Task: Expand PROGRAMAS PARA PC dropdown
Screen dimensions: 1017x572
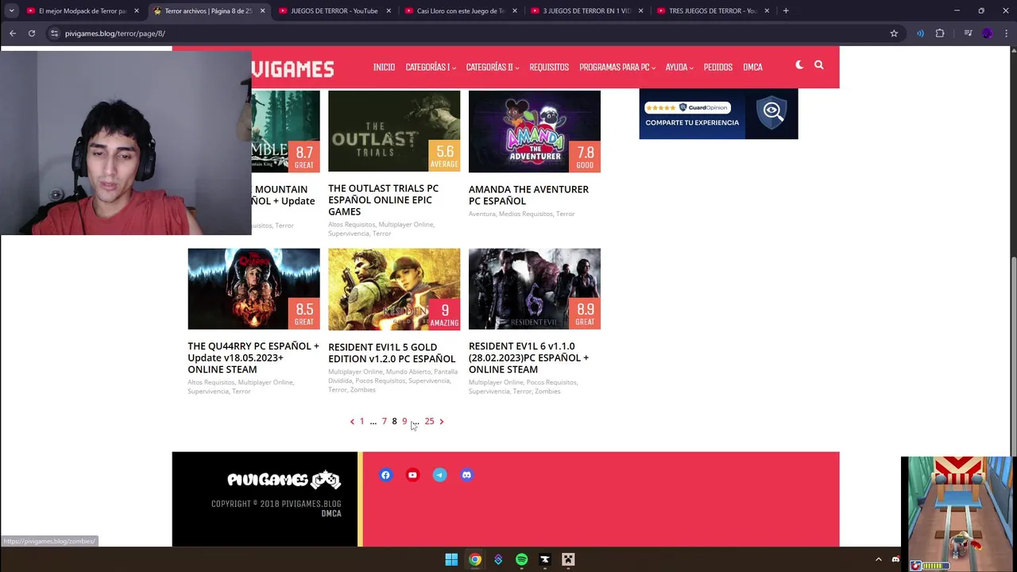Action: point(617,67)
